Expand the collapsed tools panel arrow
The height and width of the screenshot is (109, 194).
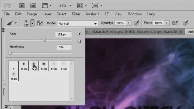coord(3,30)
